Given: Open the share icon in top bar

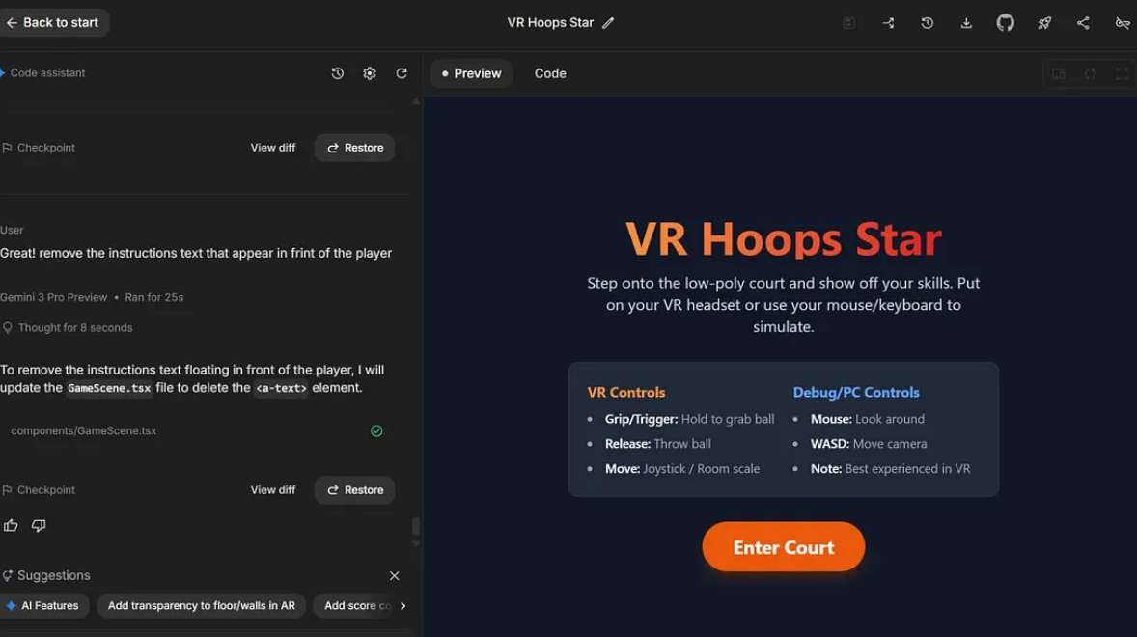Looking at the screenshot, I should pos(1083,23).
